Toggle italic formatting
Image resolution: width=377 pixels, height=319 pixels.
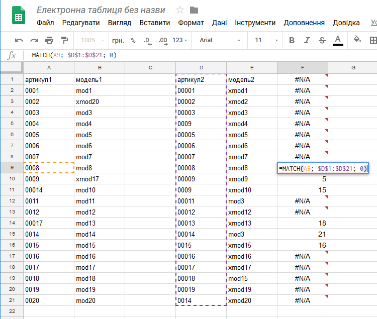pyautogui.click(x=307, y=40)
